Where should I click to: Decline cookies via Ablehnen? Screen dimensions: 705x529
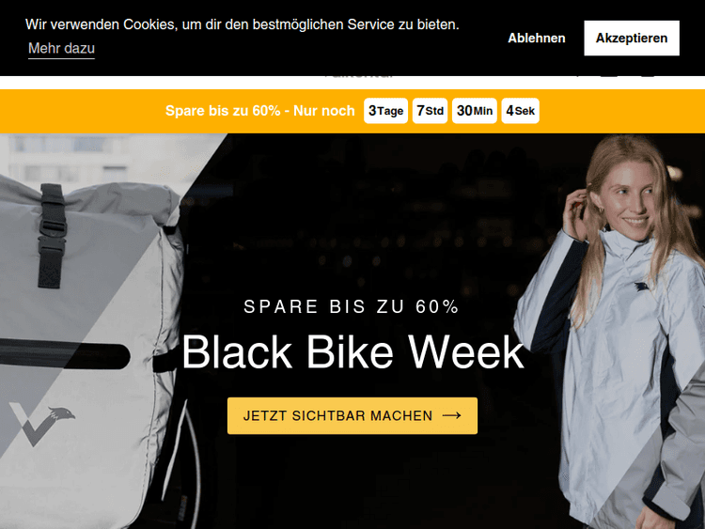click(x=537, y=39)
